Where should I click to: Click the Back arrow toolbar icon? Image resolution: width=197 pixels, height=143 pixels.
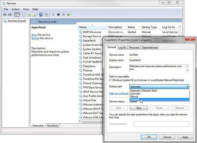point(5,15)
